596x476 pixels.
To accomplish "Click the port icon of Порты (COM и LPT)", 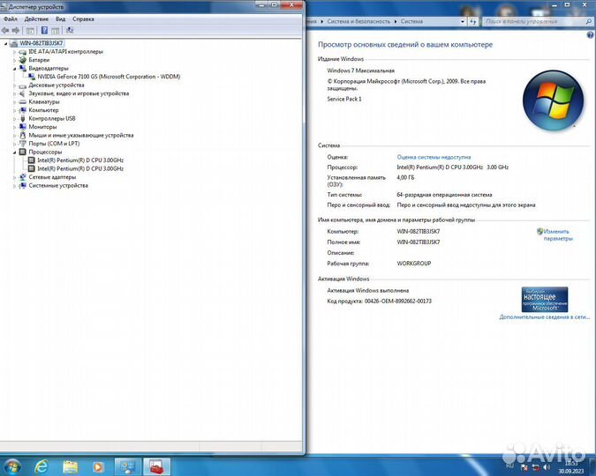I will click(x=23, y=144).
